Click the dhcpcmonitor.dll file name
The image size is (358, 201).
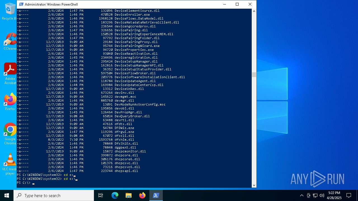(x=130, y=151)
